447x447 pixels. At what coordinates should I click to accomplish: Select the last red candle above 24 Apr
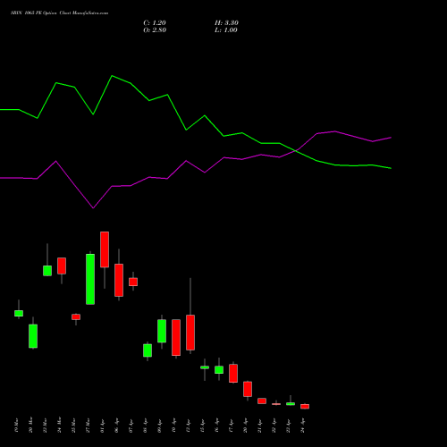point(305,407)
